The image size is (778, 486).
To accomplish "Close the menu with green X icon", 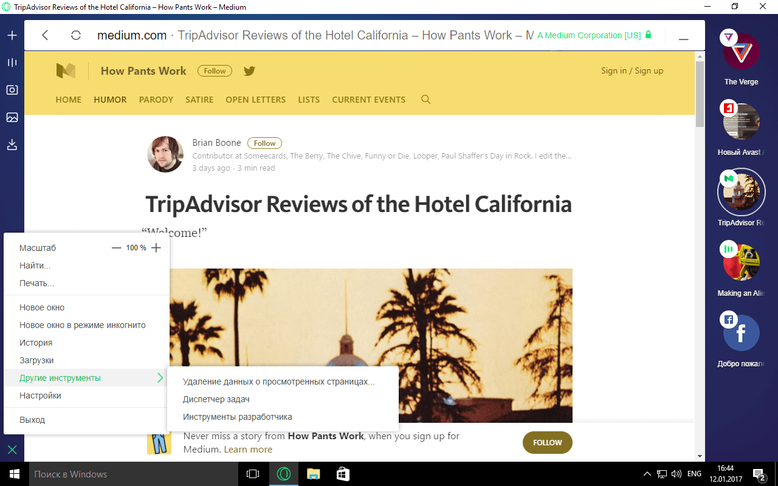I will pyautogui.click(x=12, y=450).
